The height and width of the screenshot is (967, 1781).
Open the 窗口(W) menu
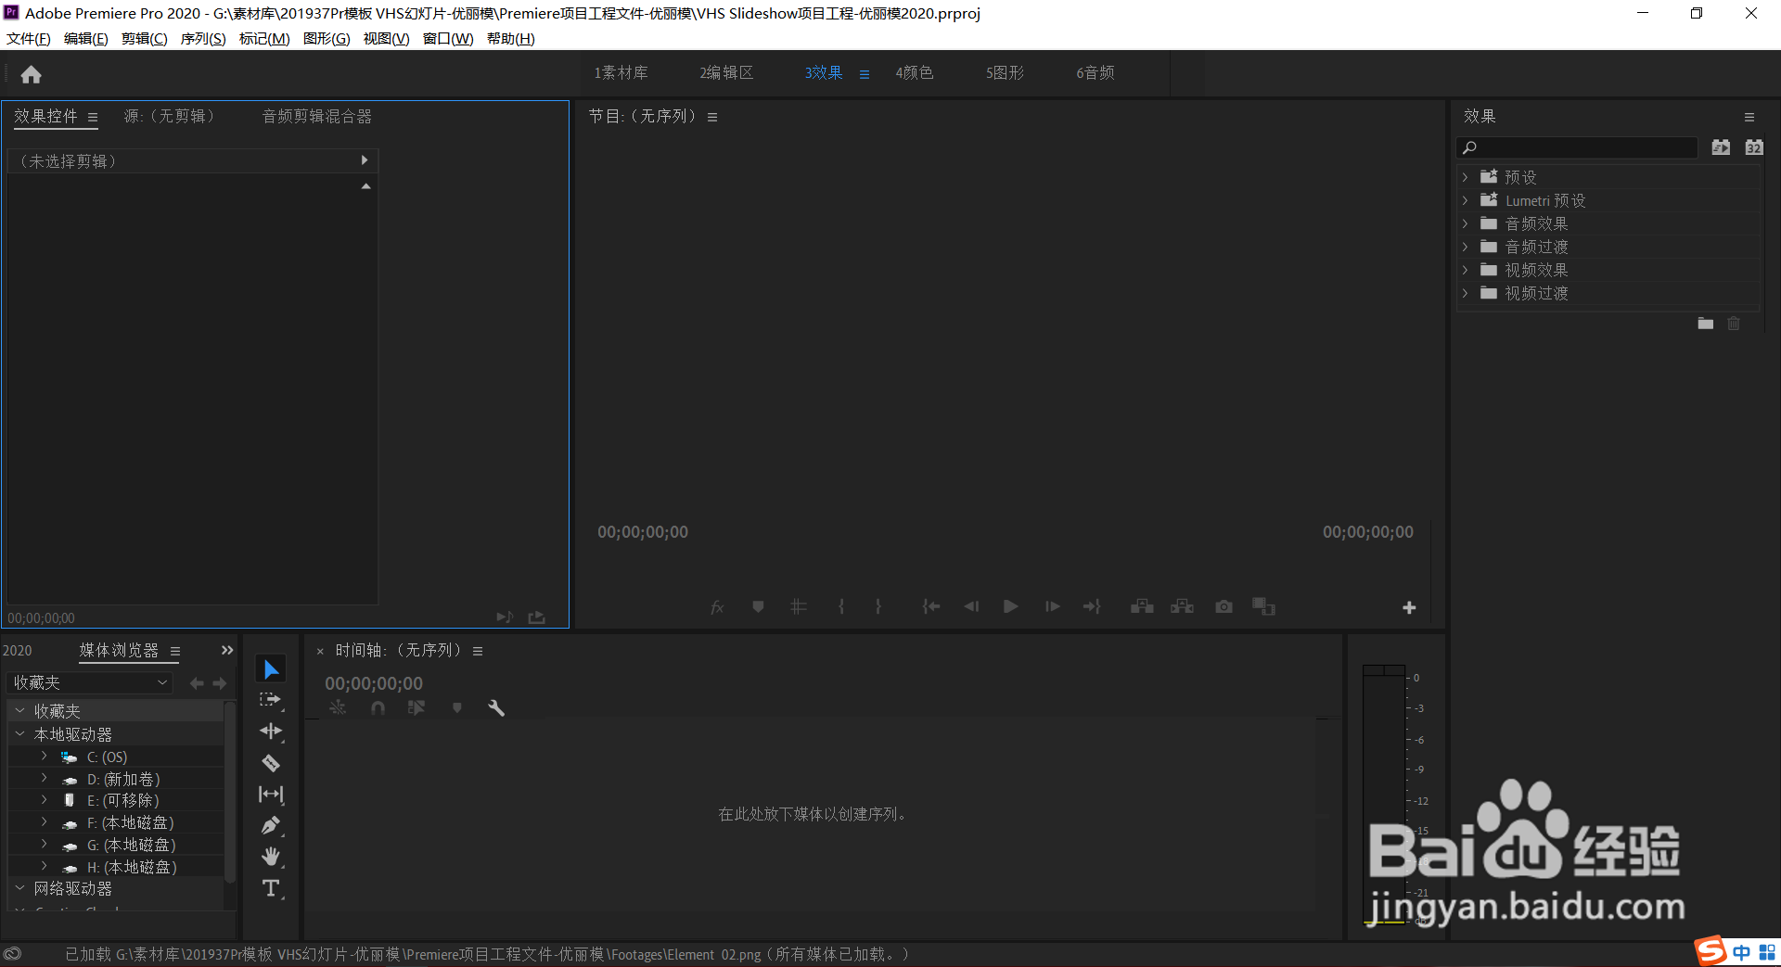point(448,39)
